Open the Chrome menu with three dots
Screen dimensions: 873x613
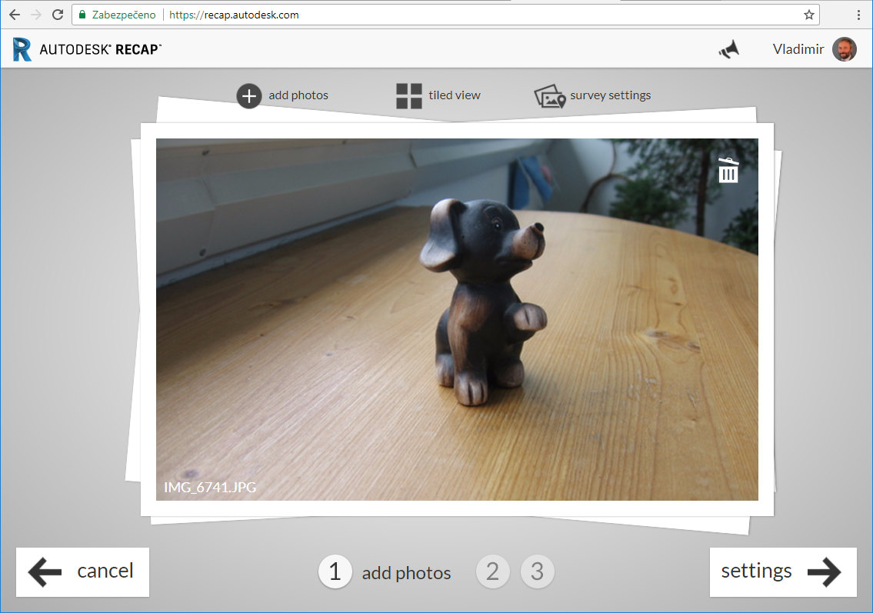coord(859,14)
